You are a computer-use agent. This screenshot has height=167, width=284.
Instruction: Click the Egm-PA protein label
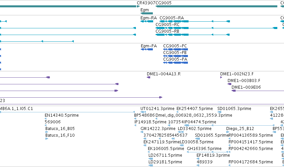point(149,46)
